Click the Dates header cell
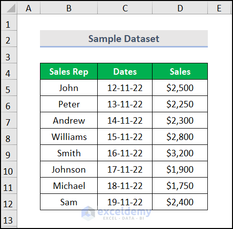This screenshot has height=229, width=233. (x=125, y=71)
